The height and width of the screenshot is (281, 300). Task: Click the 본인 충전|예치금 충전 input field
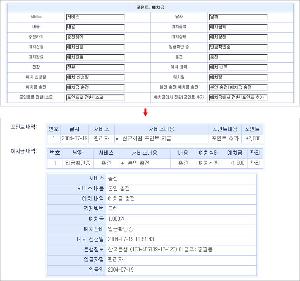coord(238,87)
